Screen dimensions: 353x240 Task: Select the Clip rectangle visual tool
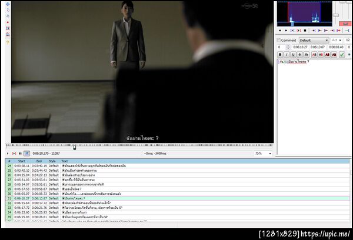(x=8, y=35)
